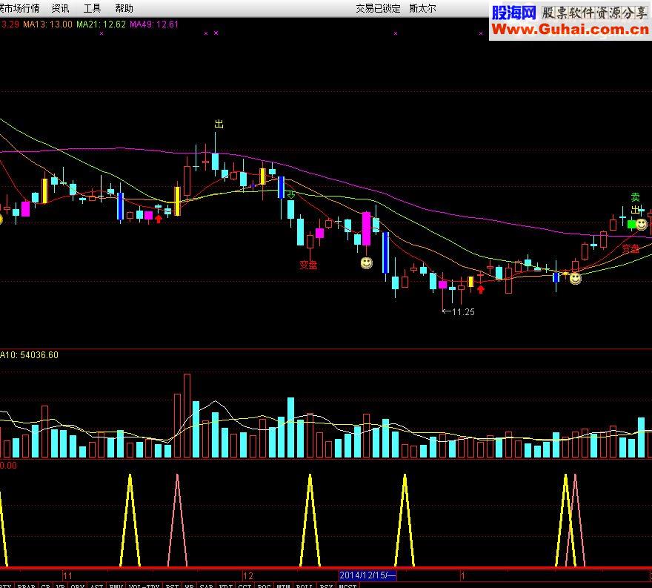
Task: Click the red 变盘 label on the right edge
Action: pyautogui.click(x=631, y=249)
